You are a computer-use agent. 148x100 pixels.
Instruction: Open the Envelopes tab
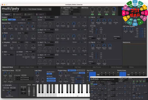[x=64, y=67]
